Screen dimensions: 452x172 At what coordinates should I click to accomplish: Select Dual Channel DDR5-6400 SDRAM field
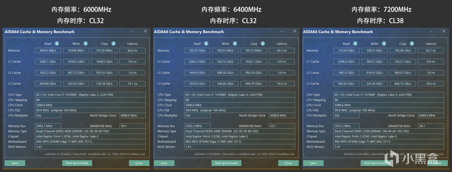(239, 131)
